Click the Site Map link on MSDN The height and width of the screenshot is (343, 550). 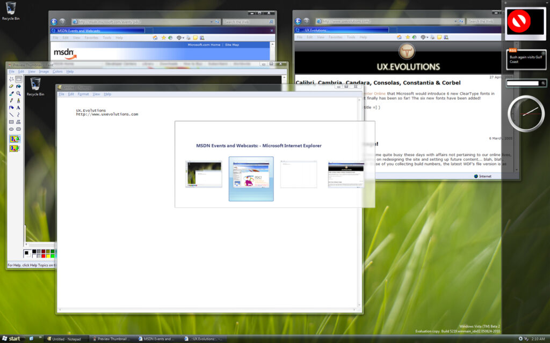(232, 45)
